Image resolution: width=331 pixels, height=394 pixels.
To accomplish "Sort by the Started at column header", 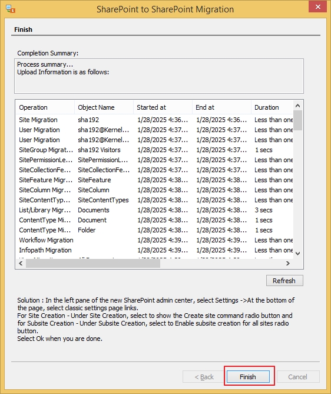I will (x=163, y=107).
